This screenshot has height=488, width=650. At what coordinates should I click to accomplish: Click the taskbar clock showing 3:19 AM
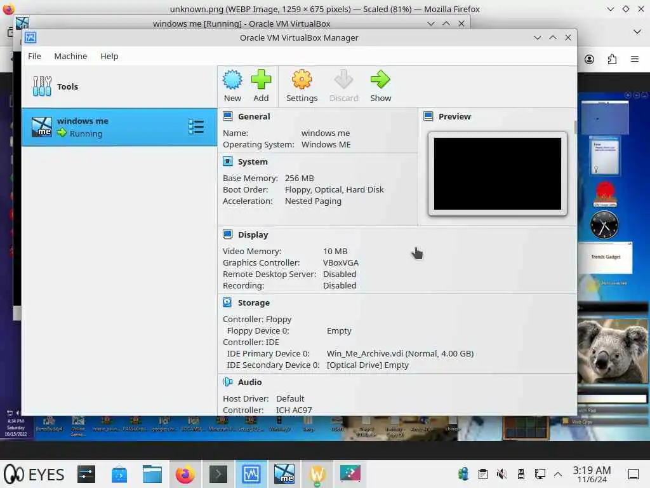tap(592, 474)
